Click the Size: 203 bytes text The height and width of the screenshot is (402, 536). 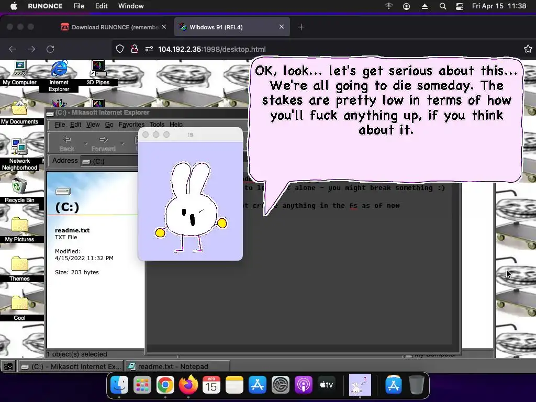[x=77, y=272]
